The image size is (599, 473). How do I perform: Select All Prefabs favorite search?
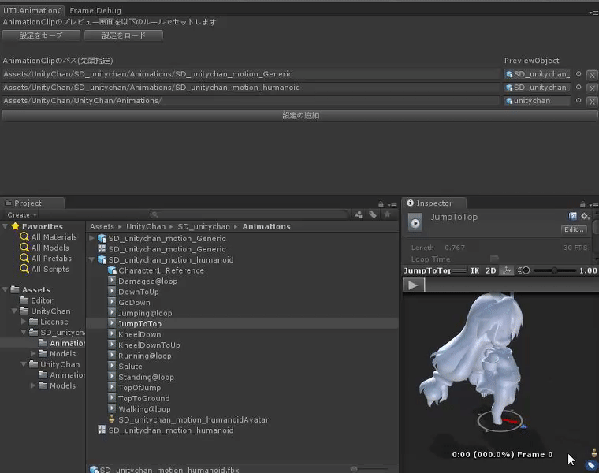[x=51, y=259]
